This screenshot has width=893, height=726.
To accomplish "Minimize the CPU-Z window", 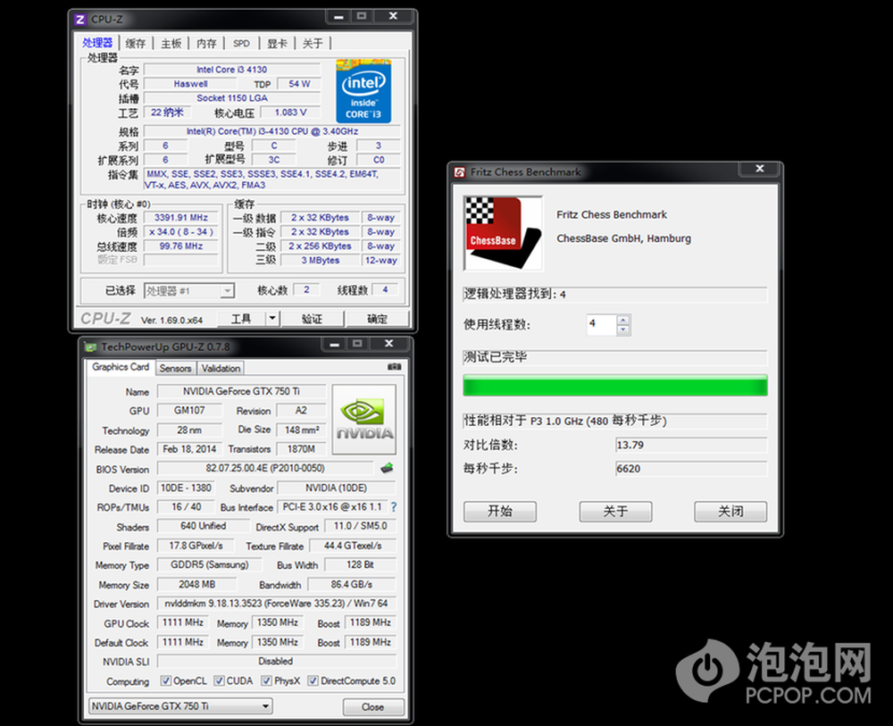I will click(x=338, y=17).
